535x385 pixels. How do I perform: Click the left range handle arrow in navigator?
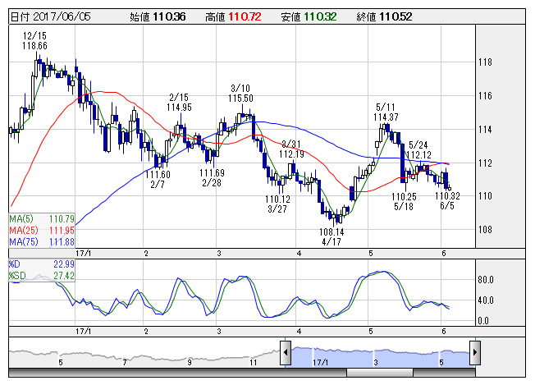286,355
